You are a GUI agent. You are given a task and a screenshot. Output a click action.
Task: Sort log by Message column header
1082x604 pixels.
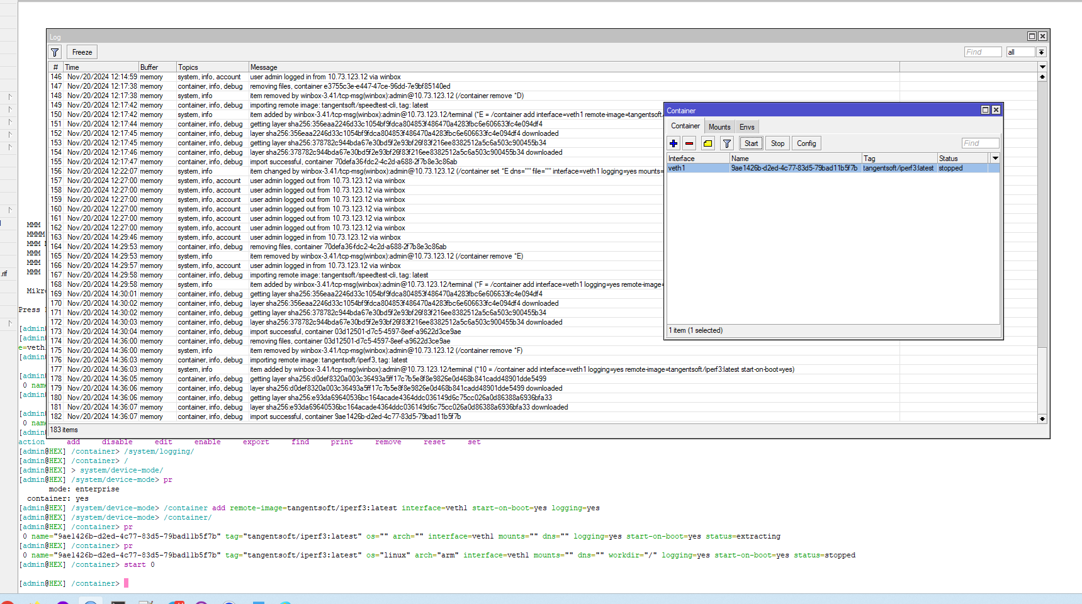[574, 67]
